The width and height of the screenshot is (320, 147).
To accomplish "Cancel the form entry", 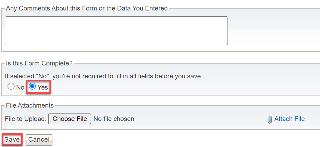I will (x=39, y=140).
